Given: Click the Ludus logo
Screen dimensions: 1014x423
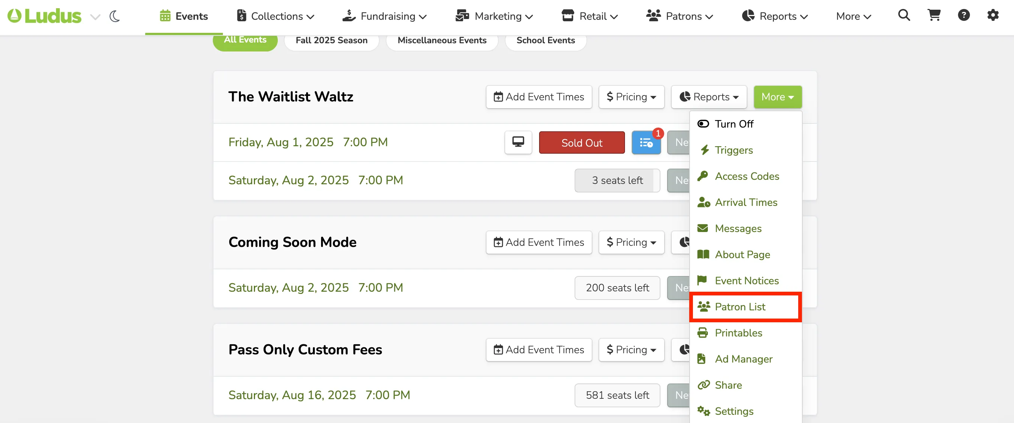Looking at the screenshot, I should pyautogui.click(x=44, y=16).
